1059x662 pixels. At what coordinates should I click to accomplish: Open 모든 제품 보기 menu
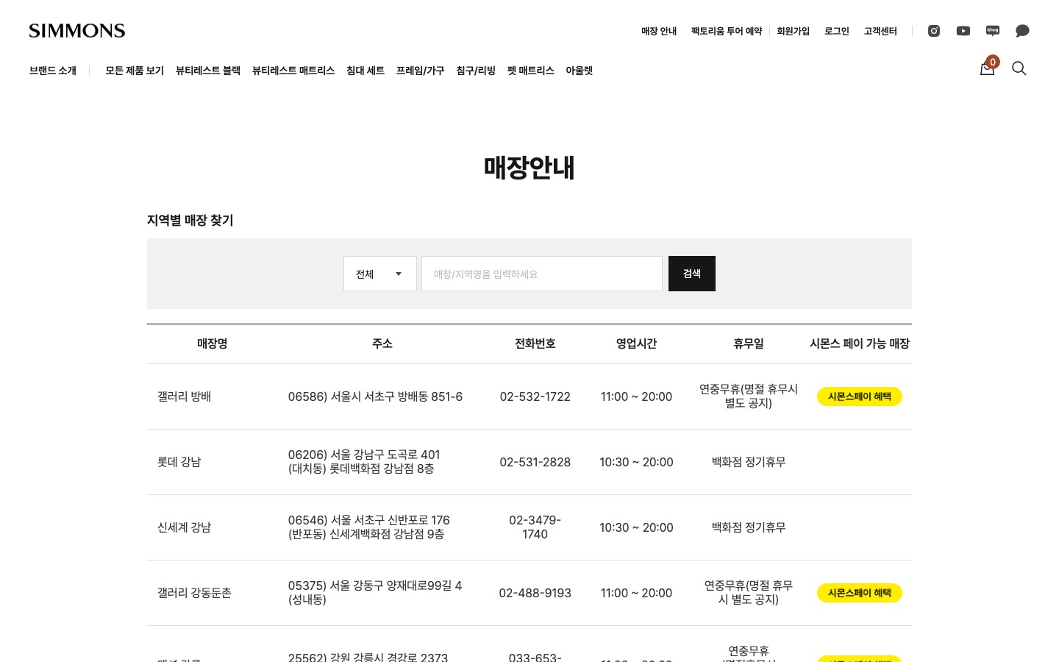[135, 71]
